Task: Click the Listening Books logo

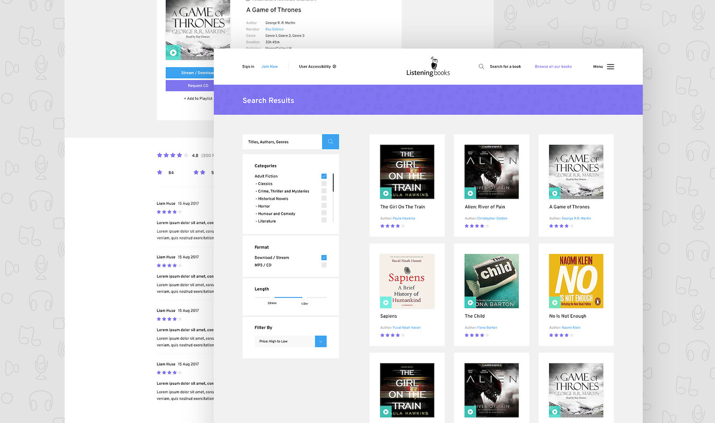Action: click(x=428, y=67)
